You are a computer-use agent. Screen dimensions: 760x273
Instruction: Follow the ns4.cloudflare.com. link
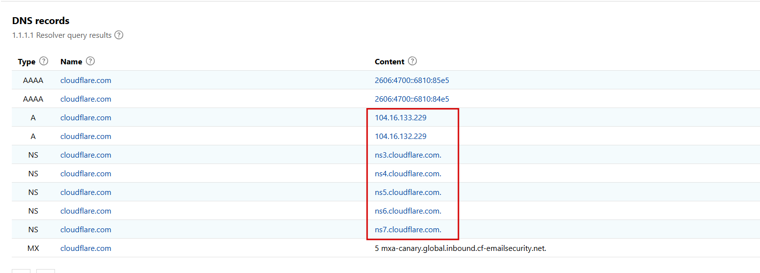click(x=408, y=173)
